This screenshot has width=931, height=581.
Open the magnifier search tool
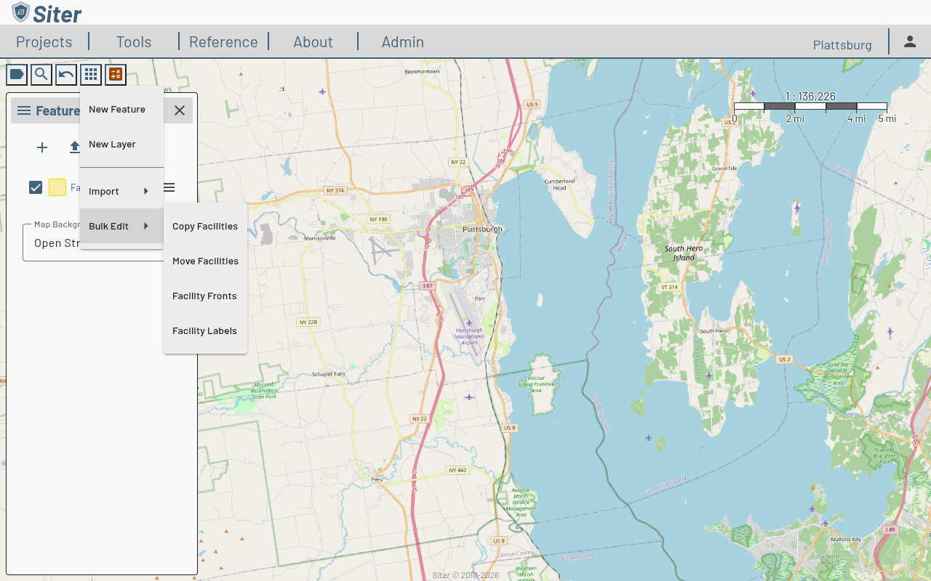click(x=41, y=74)
